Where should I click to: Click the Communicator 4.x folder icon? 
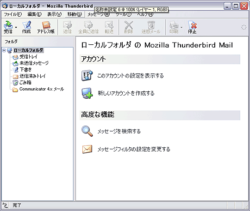(15, 90)
